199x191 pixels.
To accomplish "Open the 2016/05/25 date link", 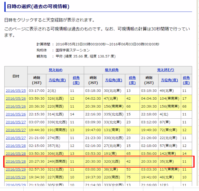I will (x=16, y=91).
